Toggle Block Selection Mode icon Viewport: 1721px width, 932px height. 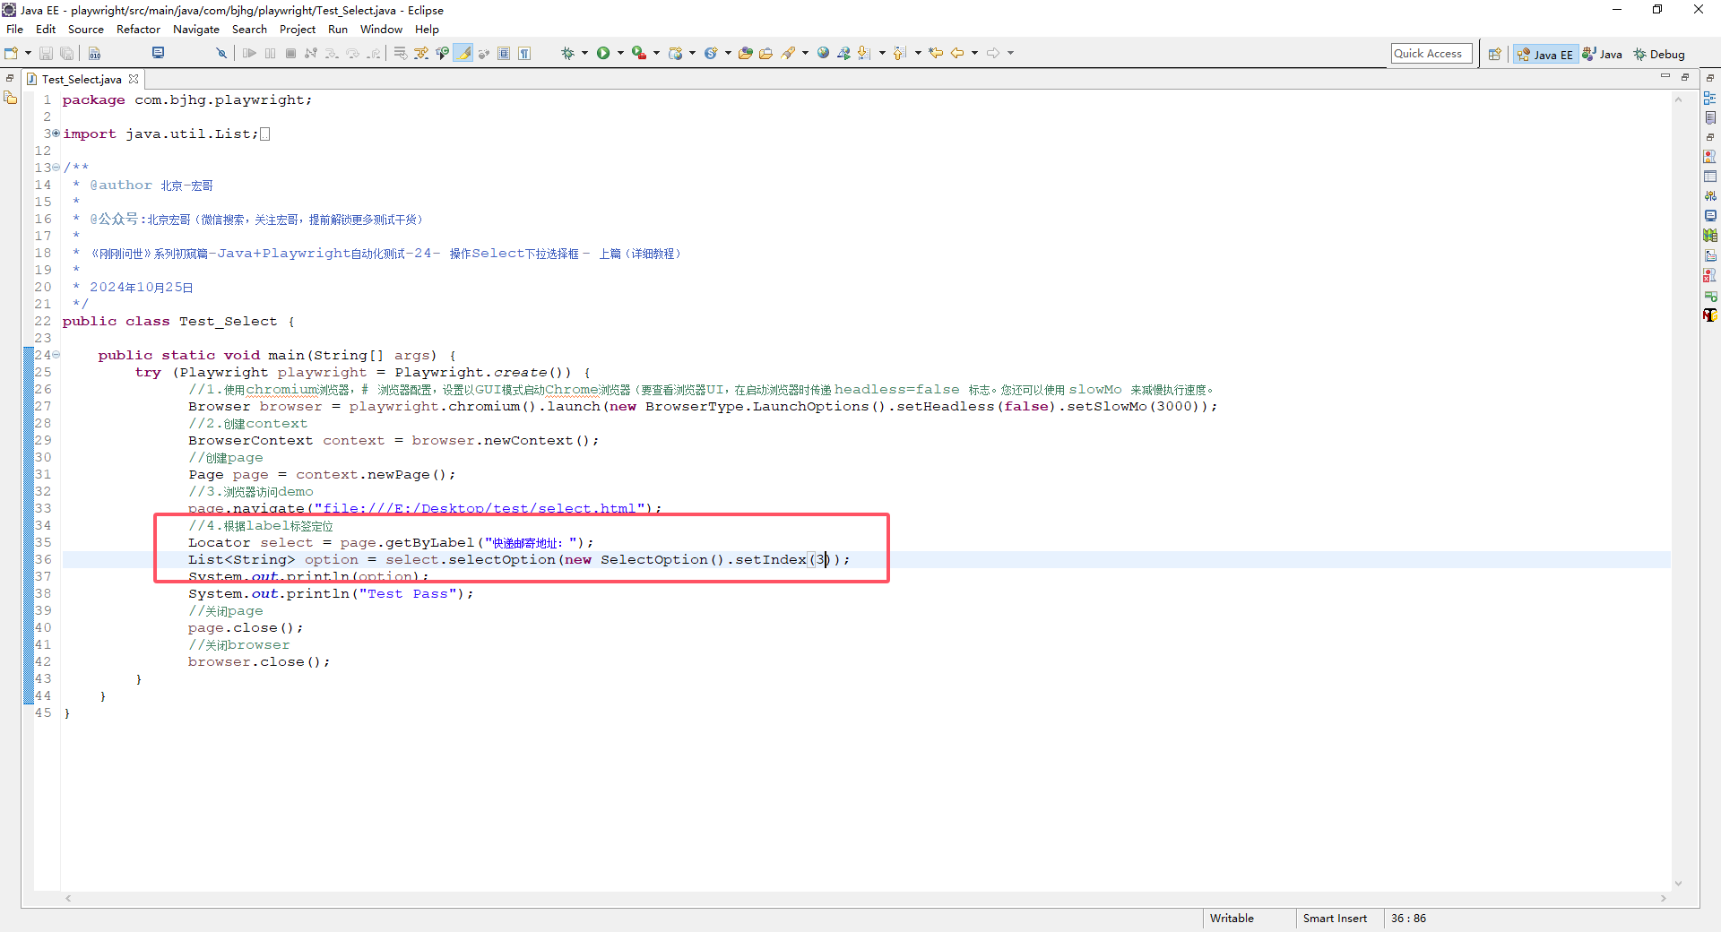click(x=504, y=54)
